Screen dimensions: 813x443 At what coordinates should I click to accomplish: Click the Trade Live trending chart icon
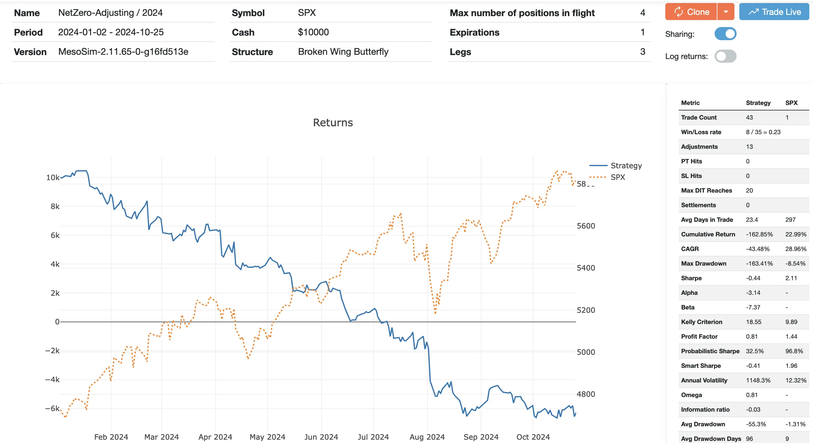[753, 12]
